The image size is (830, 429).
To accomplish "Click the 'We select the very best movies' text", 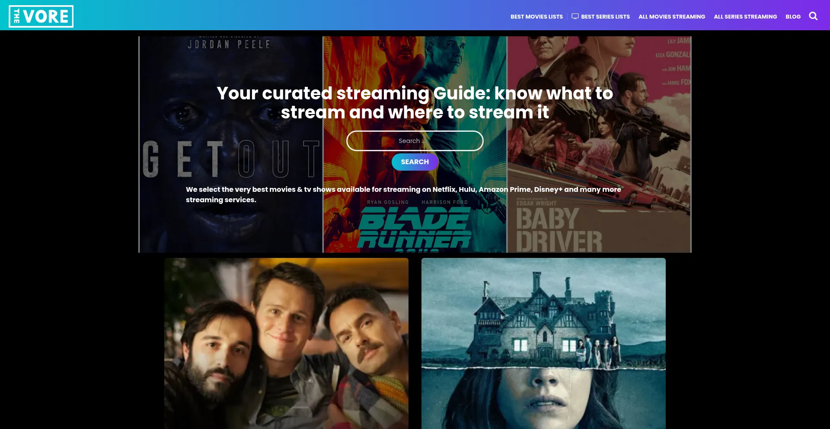I will [403, 194].
